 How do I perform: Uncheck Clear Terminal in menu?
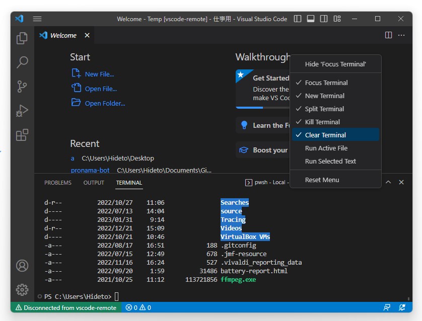click(335, 135)
